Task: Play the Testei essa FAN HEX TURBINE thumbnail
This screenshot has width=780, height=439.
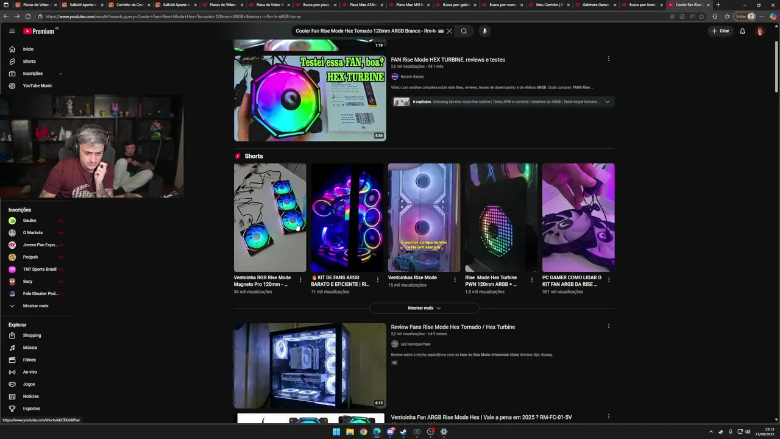Action: tap(310, 98)
